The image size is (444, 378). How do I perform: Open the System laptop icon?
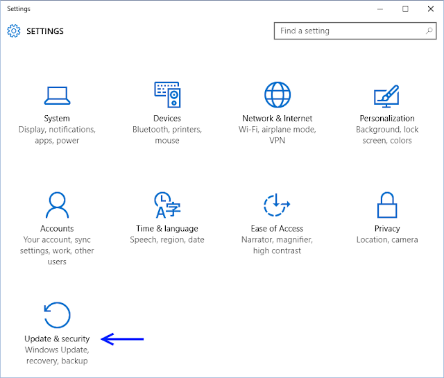click(x=57, y=96)
